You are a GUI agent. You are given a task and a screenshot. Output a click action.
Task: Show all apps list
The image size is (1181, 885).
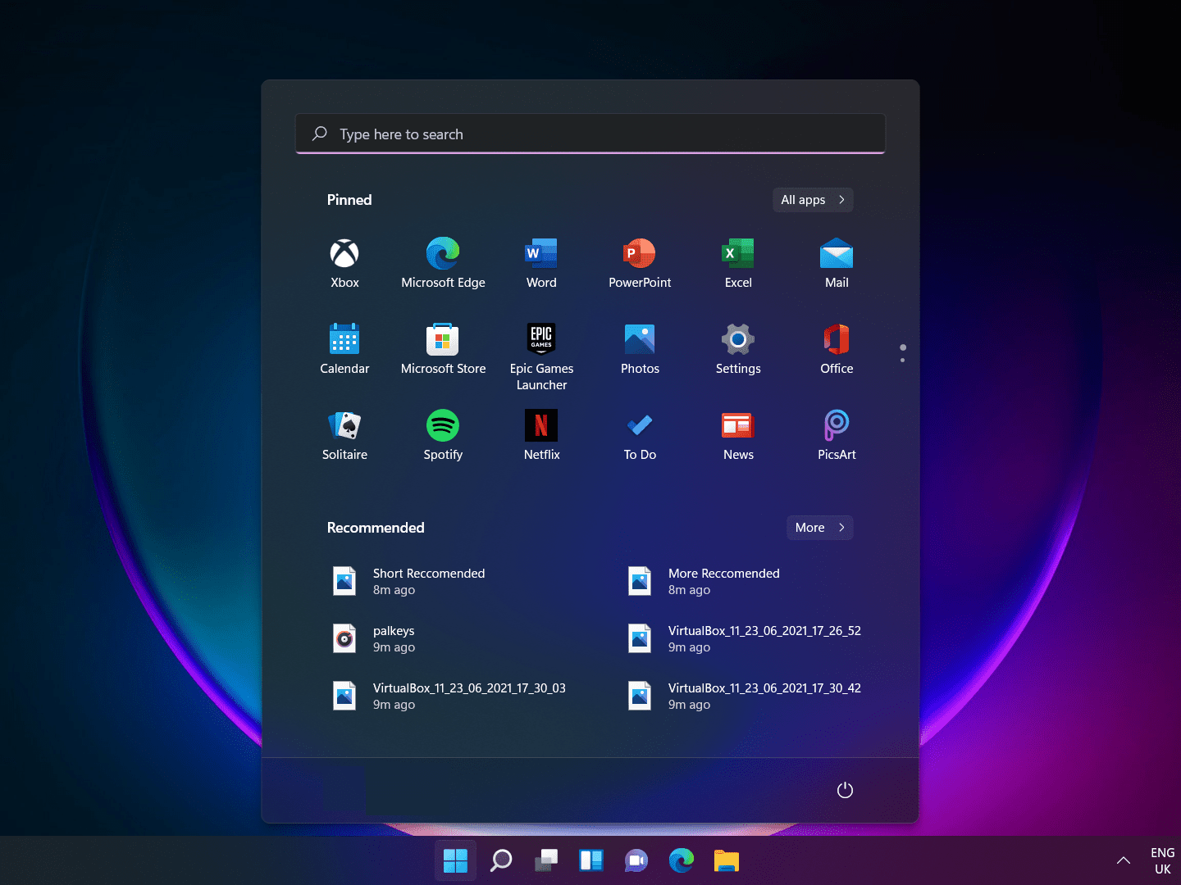[x=812, y=199]
